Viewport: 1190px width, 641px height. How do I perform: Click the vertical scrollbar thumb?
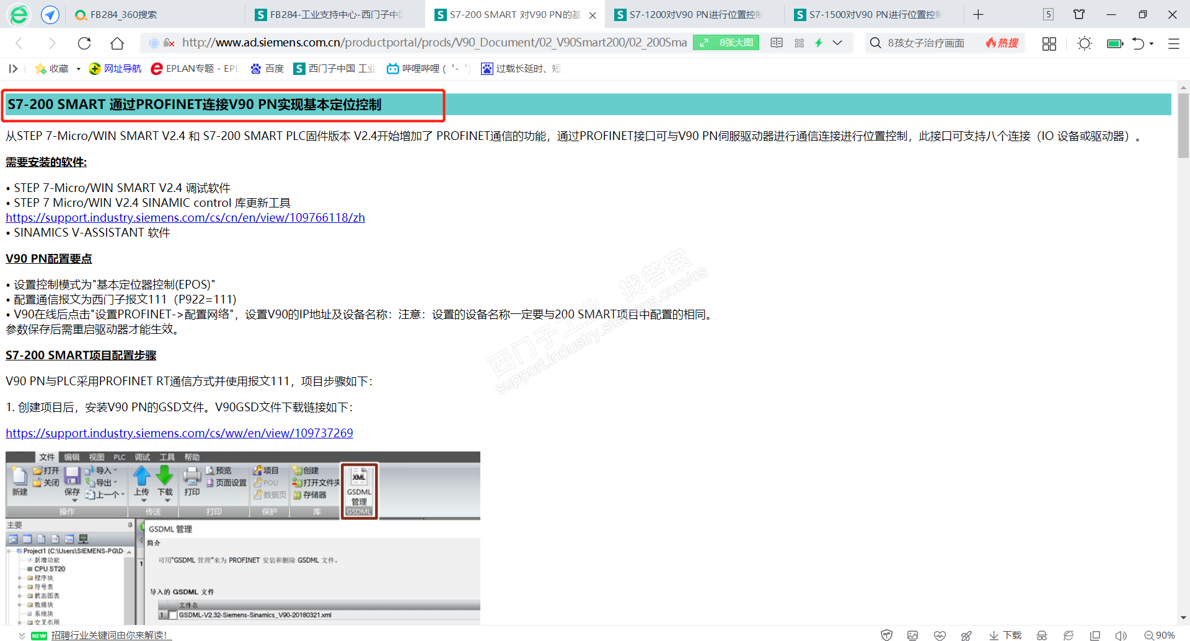pyautogui.click(x=1183, y=126)
